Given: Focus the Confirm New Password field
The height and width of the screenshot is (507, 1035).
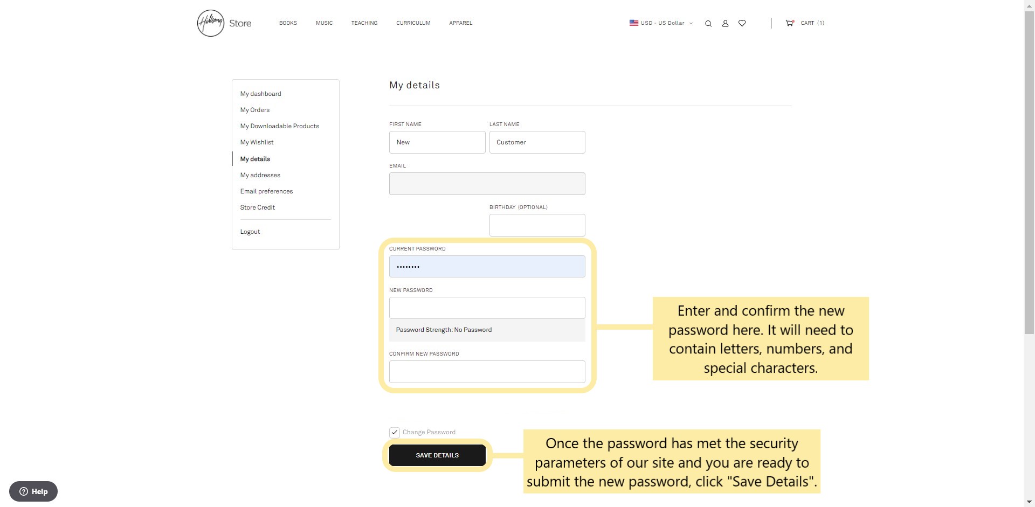Looking at the screenshot, I should pyautogui.click(x=487, y=372).
